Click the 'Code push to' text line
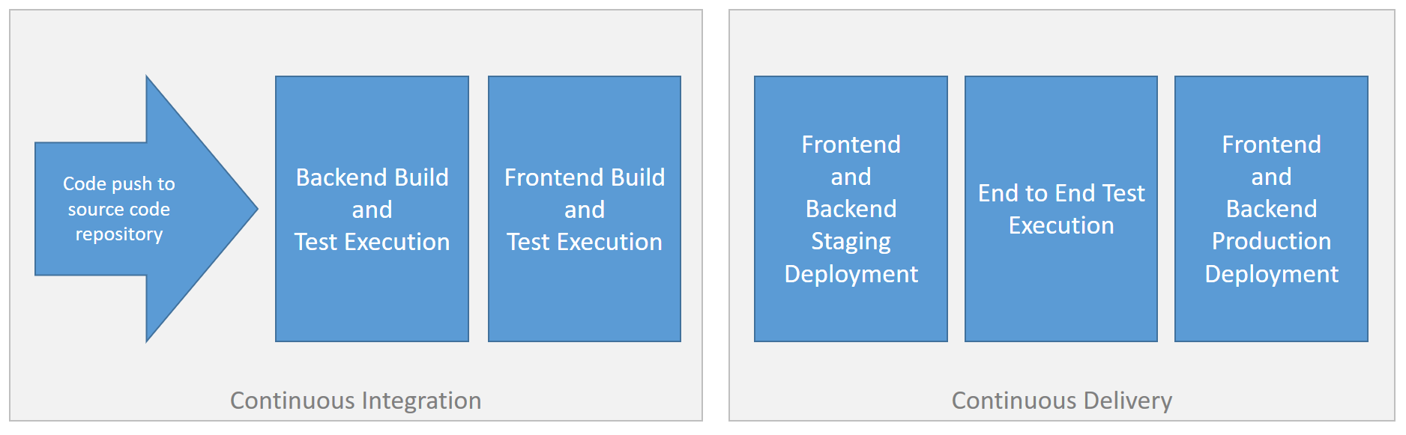Screen dimensions: 1406x435 tap(119, 183)
